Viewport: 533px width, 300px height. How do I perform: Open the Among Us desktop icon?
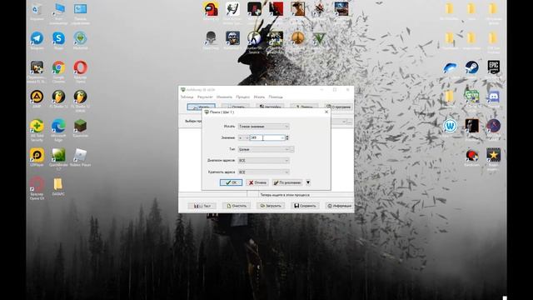click(x=211, y=9)
